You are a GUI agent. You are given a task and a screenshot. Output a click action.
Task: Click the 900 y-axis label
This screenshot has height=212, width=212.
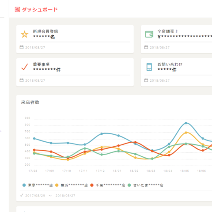[x=27, y=118]
